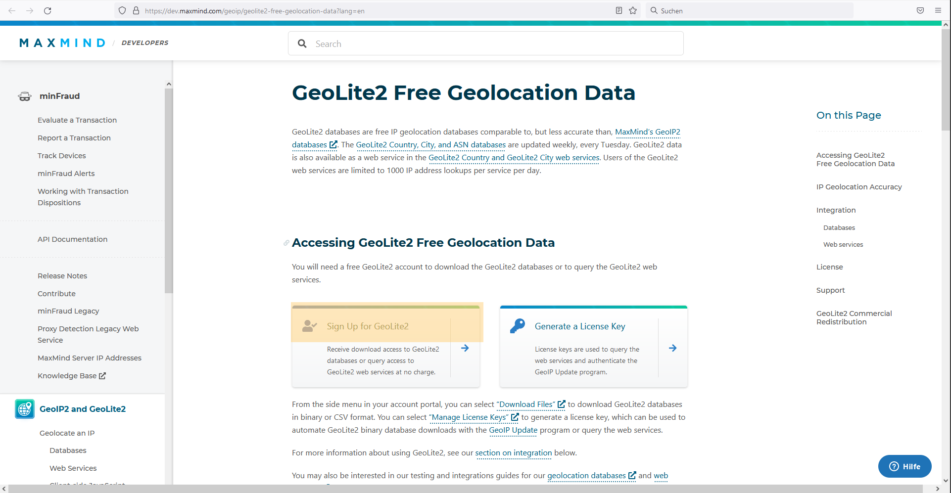The image size is (951, 493).
Task: Select API Documentation sidebar item
Action: click(72, 239)
